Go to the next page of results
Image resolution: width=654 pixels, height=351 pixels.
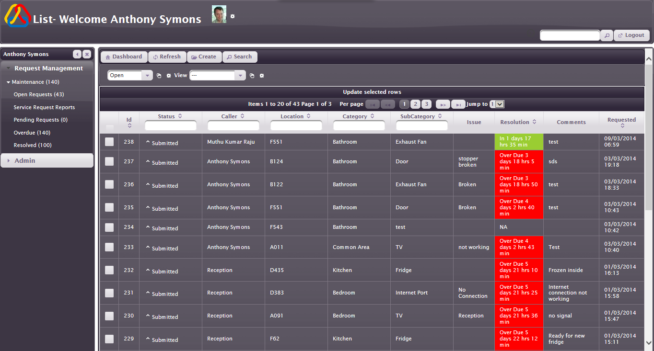[443, 104]
